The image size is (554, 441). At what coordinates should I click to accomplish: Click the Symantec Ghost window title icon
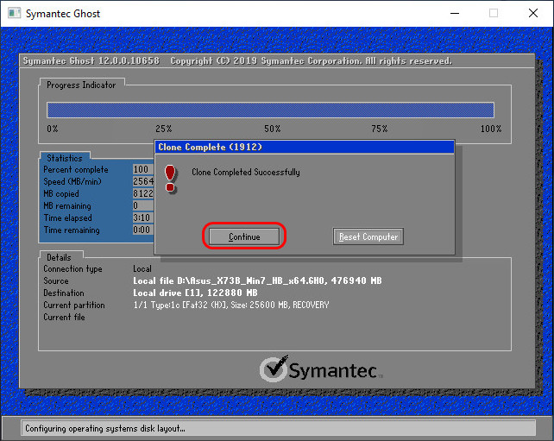click(14, 14)
